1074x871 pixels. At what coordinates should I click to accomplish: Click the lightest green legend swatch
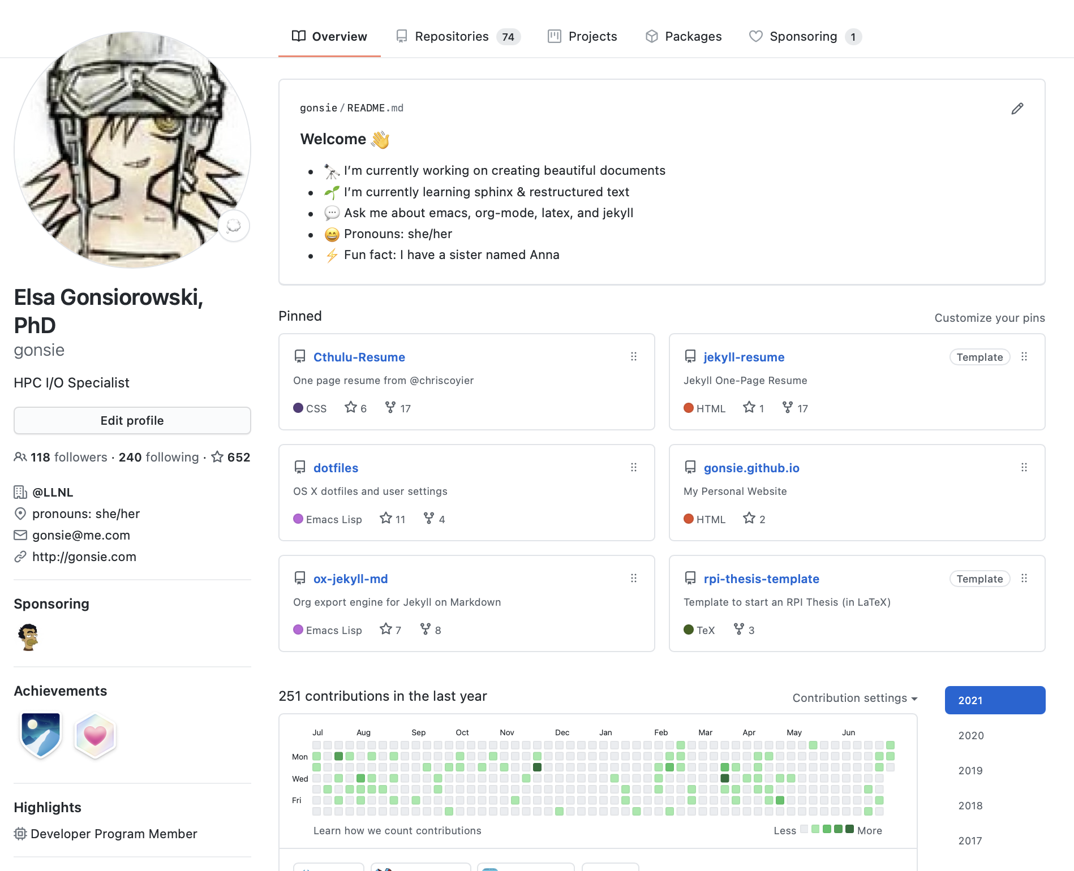click(815, 829)
